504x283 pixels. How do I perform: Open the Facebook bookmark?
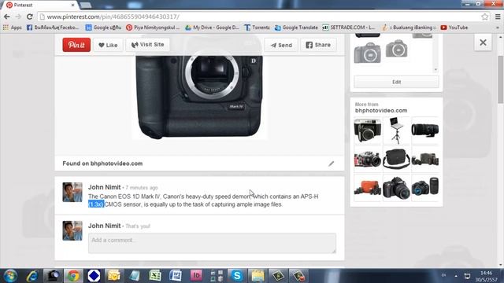coord(53,28)
